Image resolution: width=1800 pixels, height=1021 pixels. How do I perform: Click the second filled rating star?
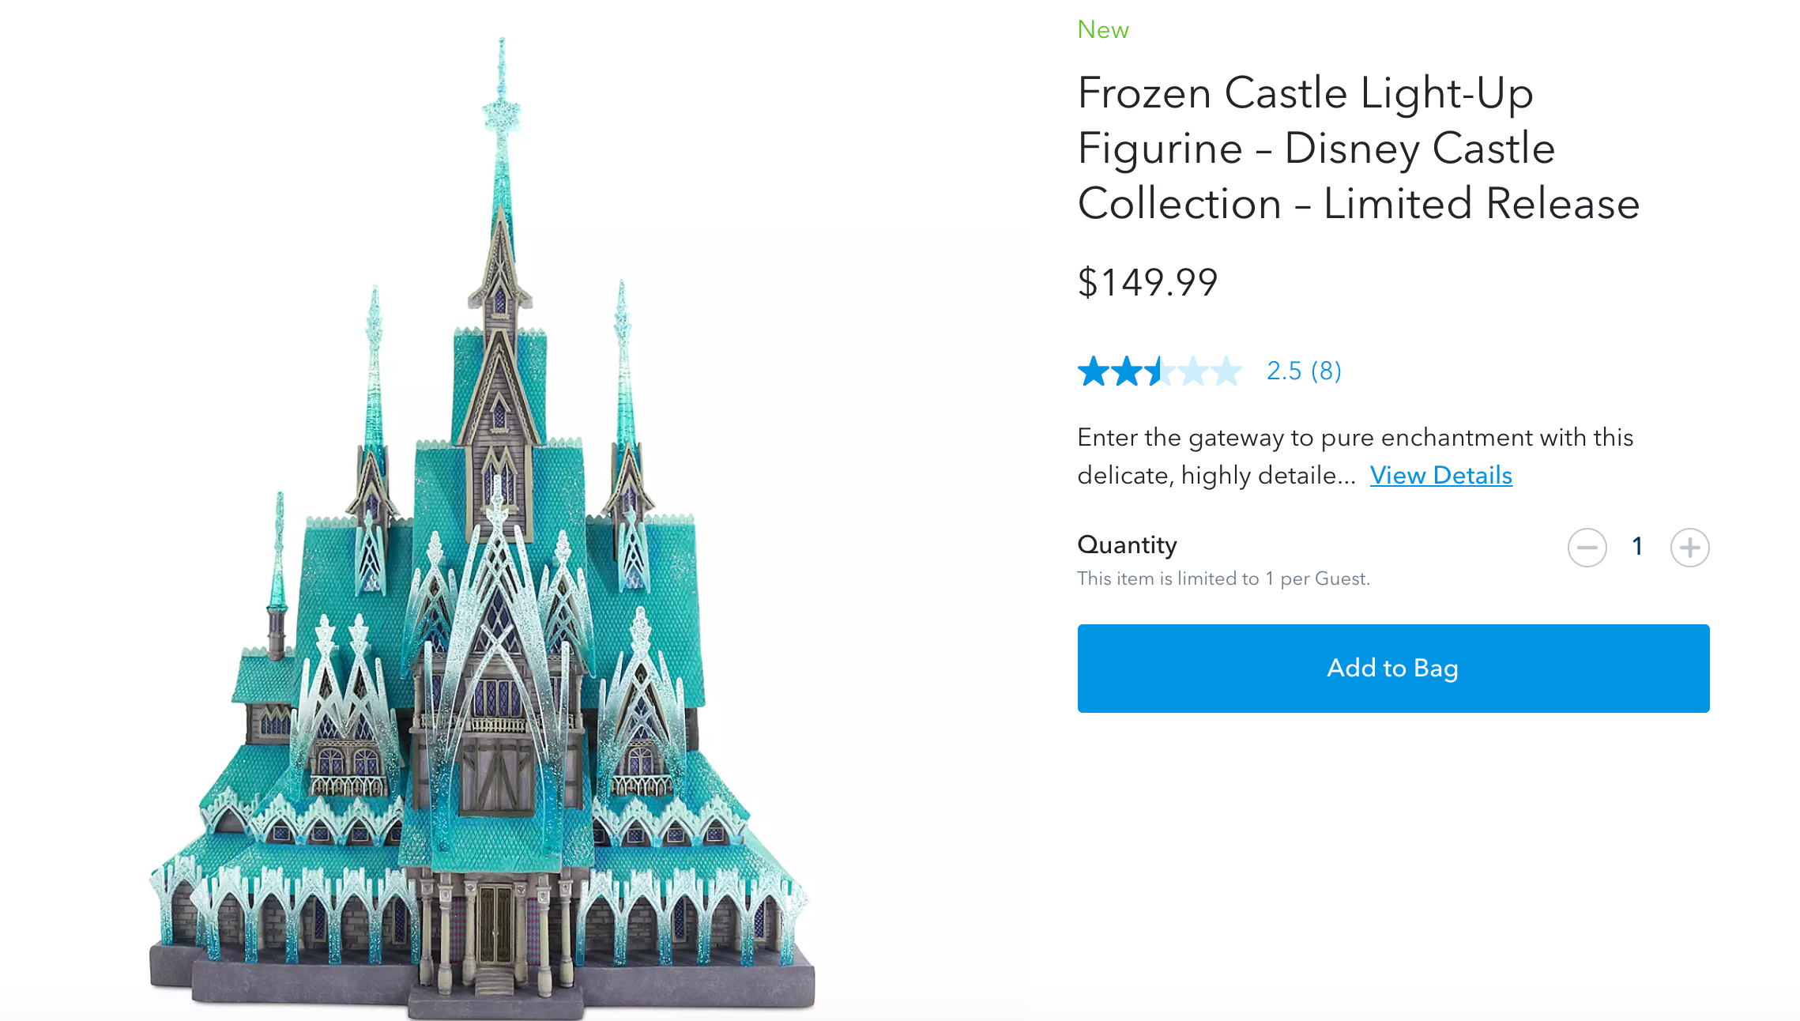[1127, 371]
